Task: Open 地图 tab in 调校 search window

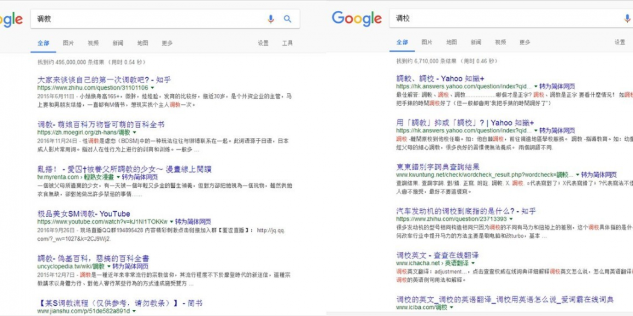Action: coord(452,42)
